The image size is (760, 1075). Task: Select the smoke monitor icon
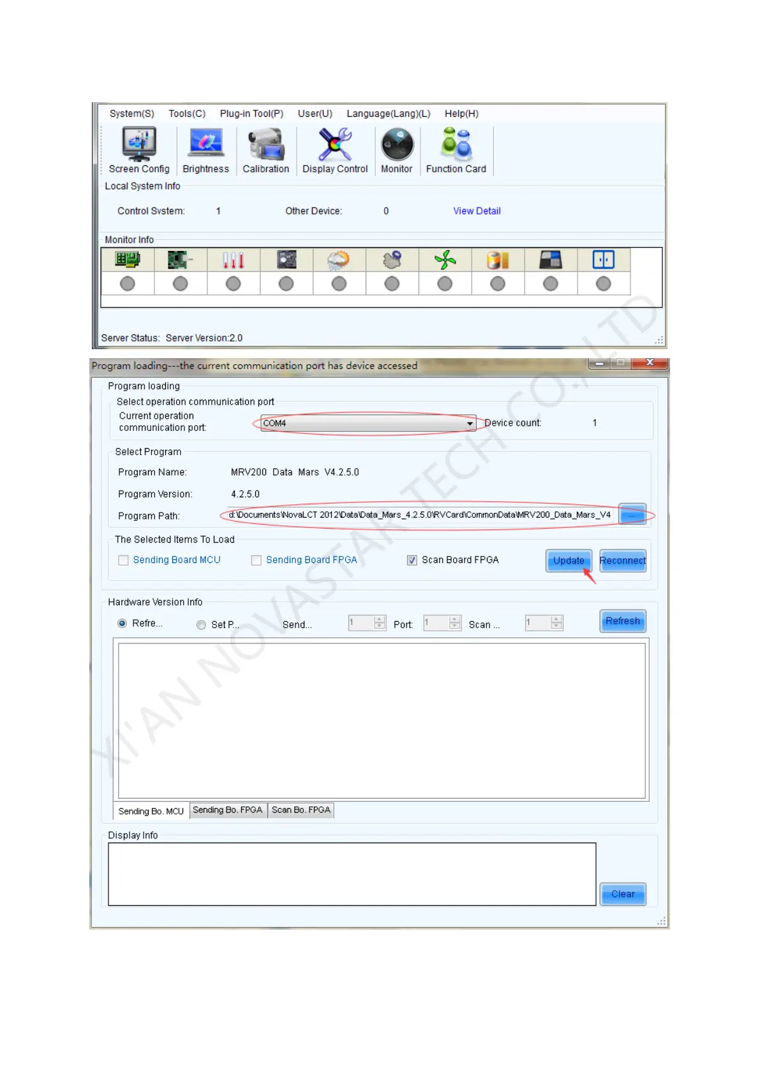392,260
